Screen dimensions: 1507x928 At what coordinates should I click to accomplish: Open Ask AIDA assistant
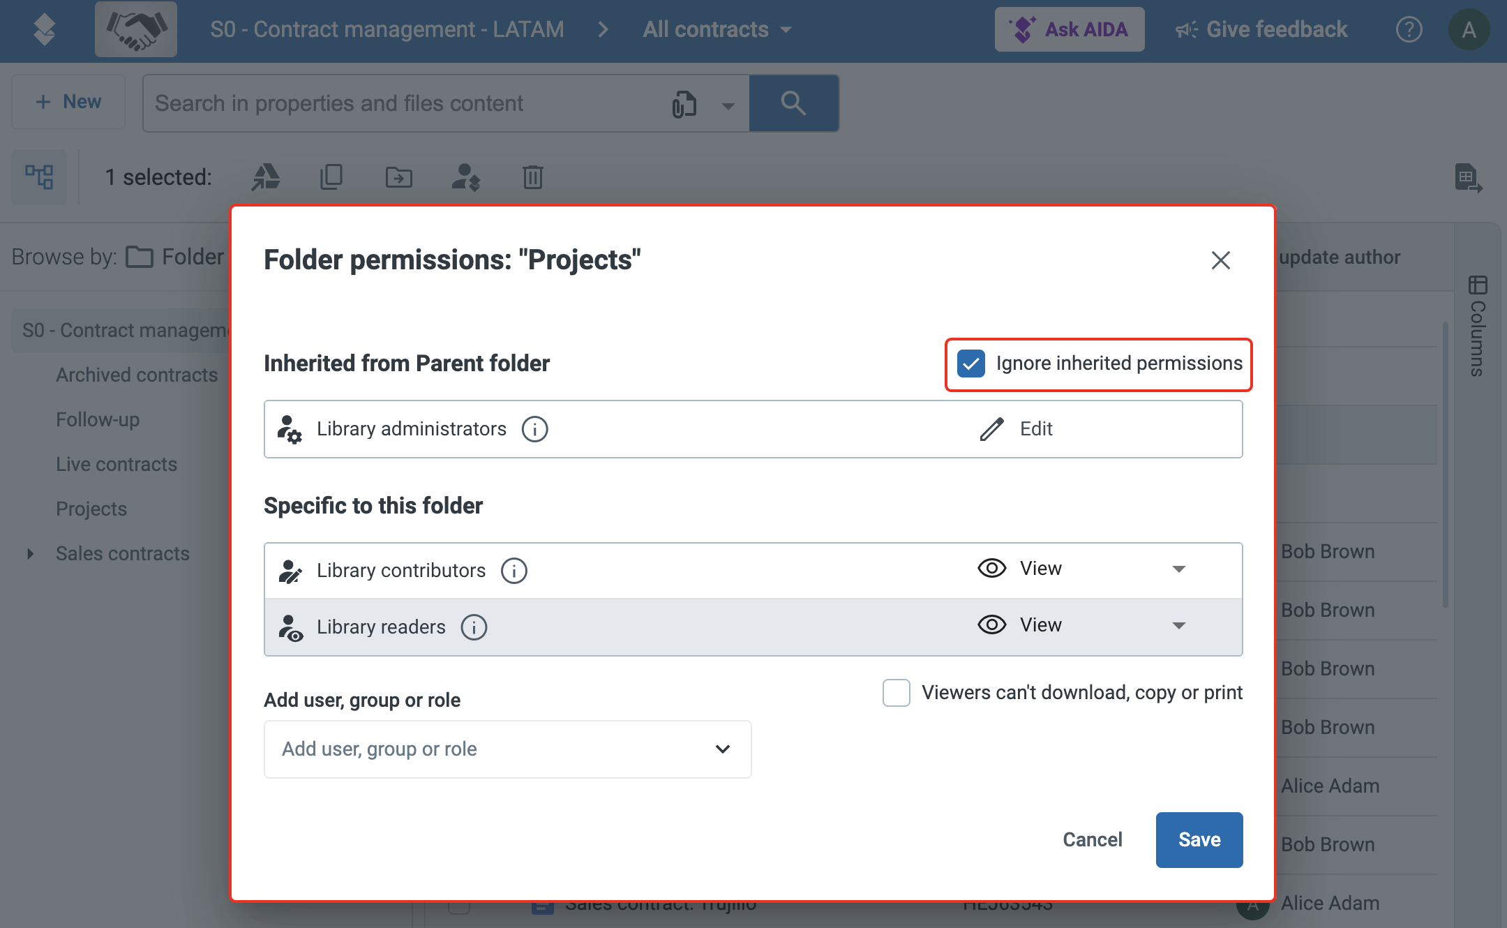click(x=1070, y=29)
